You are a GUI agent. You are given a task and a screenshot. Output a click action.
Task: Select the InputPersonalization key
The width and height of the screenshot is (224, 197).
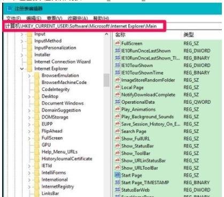pyautogui.click(x=55, y=48)
